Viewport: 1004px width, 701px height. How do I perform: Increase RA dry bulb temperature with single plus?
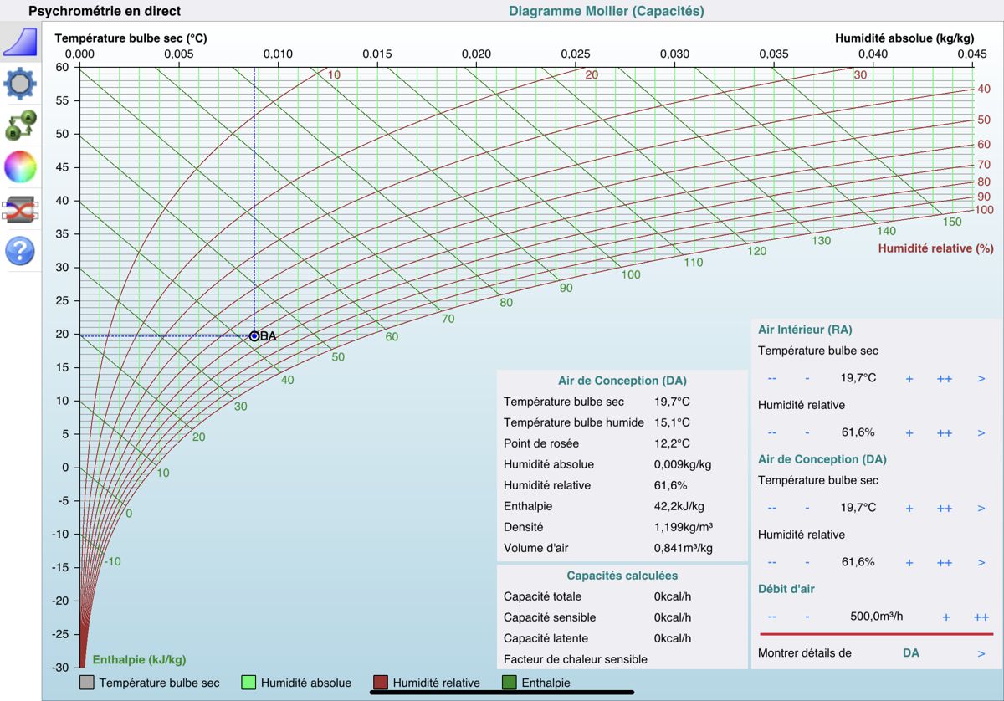tap(909, 378)
